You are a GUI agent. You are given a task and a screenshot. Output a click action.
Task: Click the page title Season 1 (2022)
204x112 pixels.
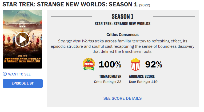76,5
